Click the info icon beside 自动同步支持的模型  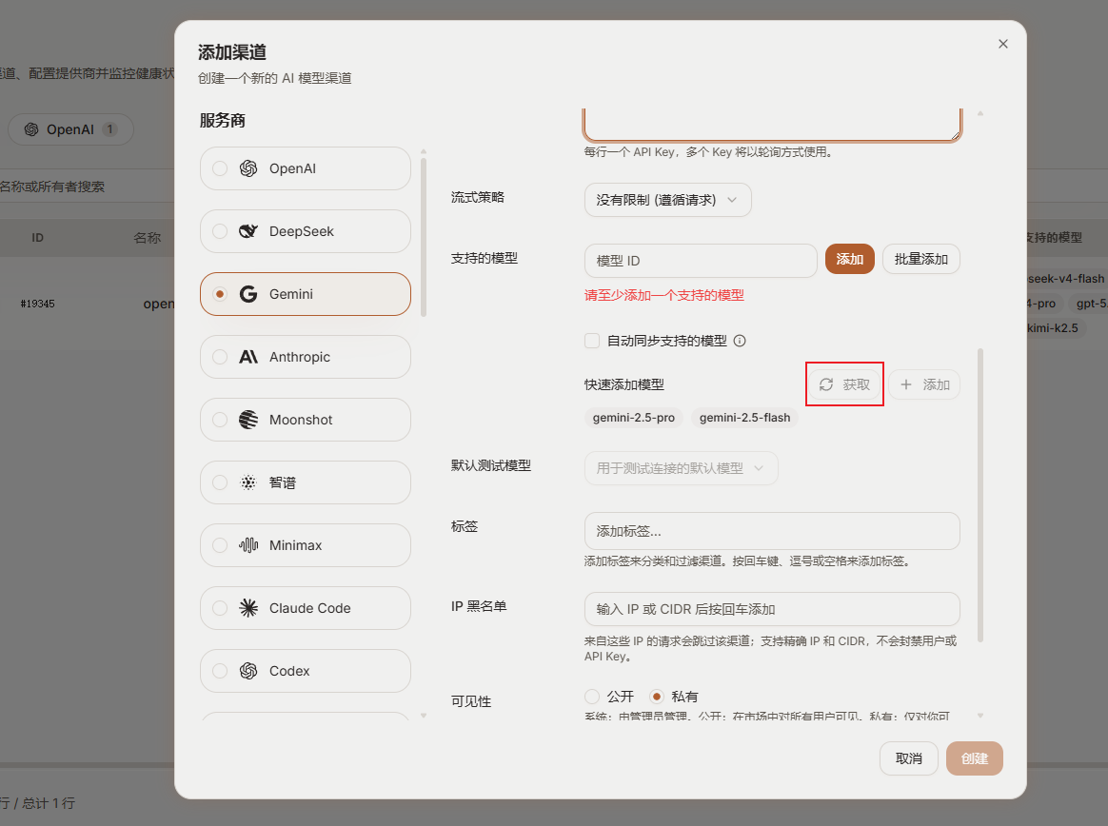pos(740,341)
